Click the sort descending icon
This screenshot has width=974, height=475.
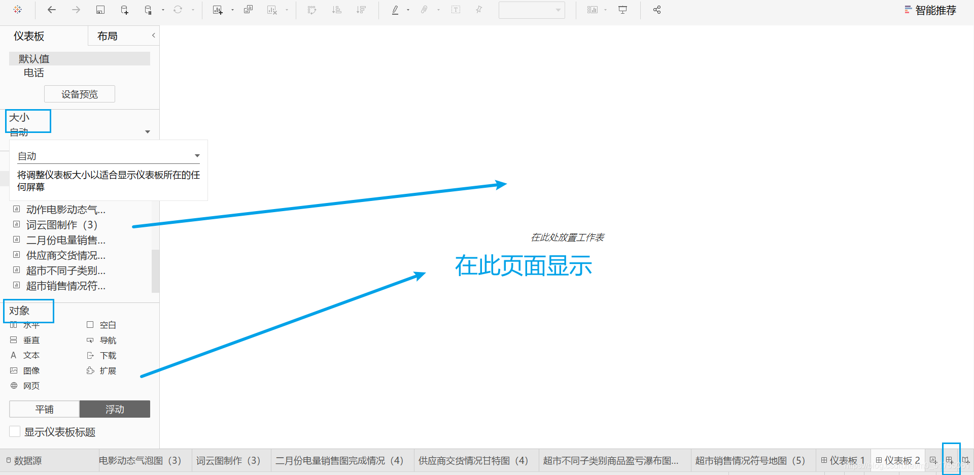(x=361, y=10)
